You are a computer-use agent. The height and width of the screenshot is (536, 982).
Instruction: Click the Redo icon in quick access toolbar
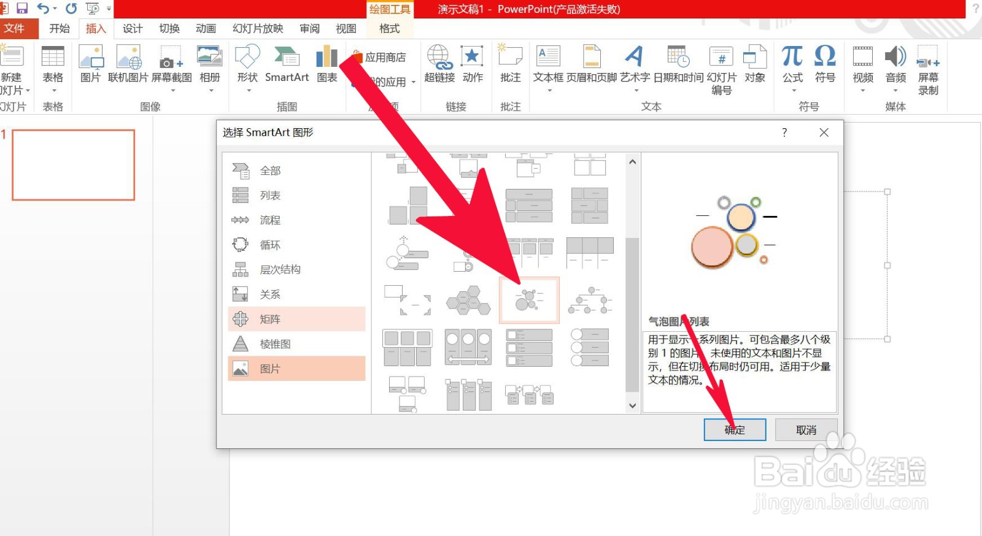pos(71,9)
